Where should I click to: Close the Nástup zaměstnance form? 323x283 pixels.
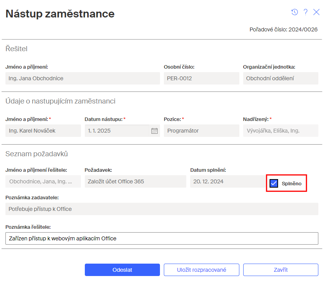coord(316,12)
